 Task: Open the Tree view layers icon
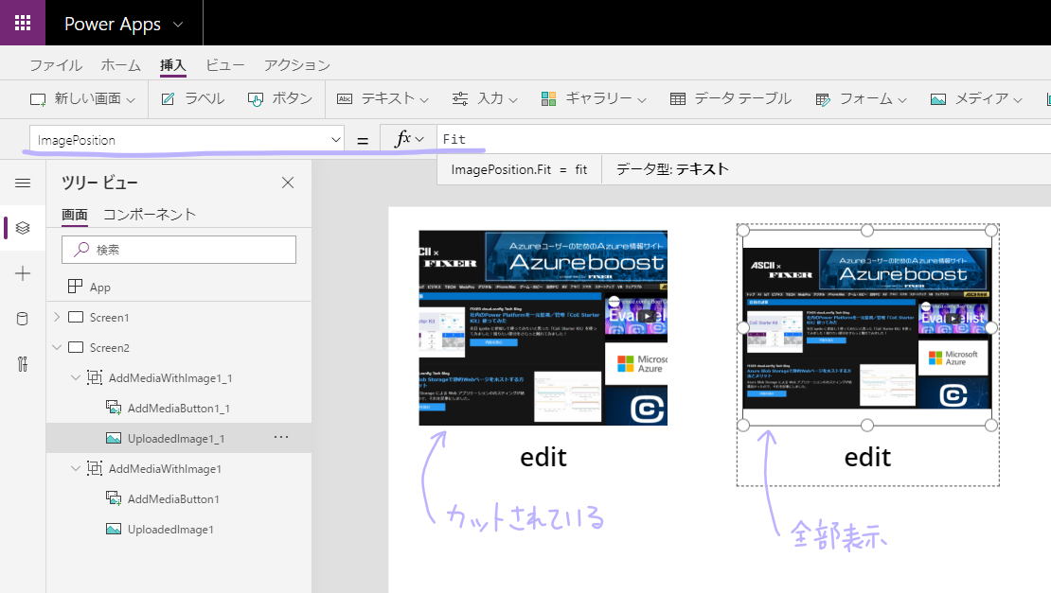[x=23, y=228]
